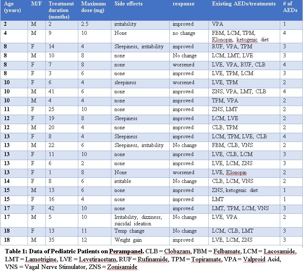This screenshot has height=278, width=303.
Task: Click the treatment duration cell showing 41
Action: (x=52, y=91)
